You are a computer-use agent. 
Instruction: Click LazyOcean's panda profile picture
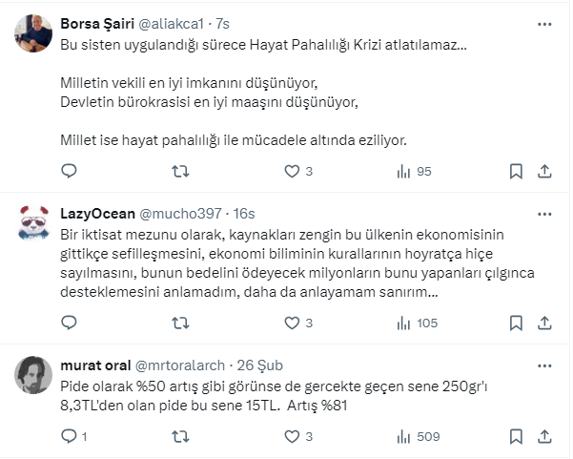click(x=35, y=224)
